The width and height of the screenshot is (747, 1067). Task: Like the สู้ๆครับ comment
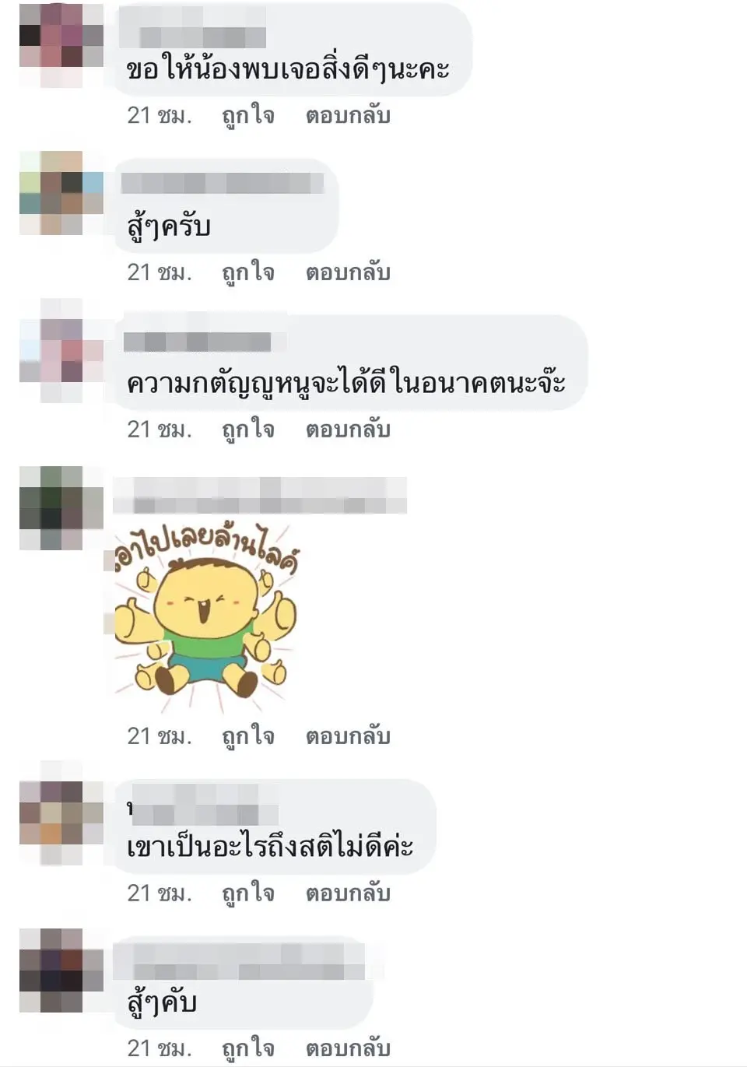pos(248,273)
